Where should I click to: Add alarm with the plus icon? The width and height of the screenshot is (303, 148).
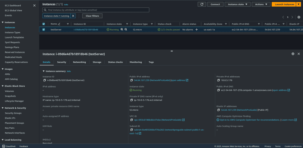197,30
